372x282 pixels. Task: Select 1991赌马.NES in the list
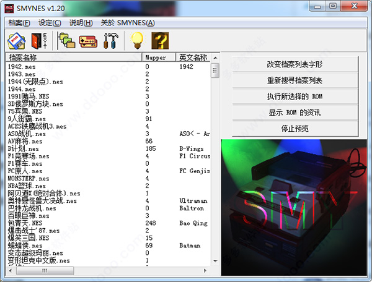pyautogui.click(x=29, y=96)
